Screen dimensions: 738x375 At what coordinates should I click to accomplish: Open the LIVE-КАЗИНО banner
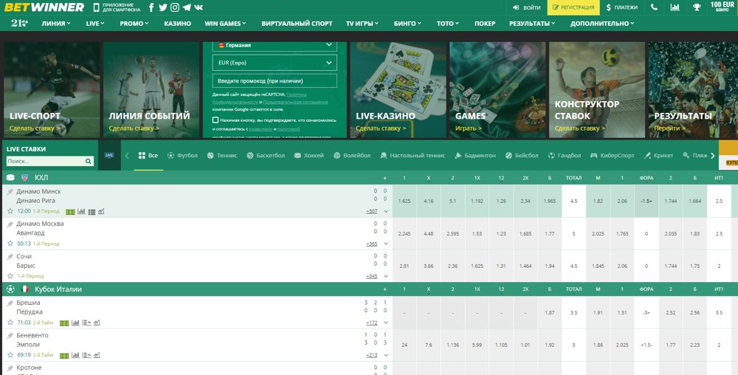pyautogui.click(x=399, y=90)
